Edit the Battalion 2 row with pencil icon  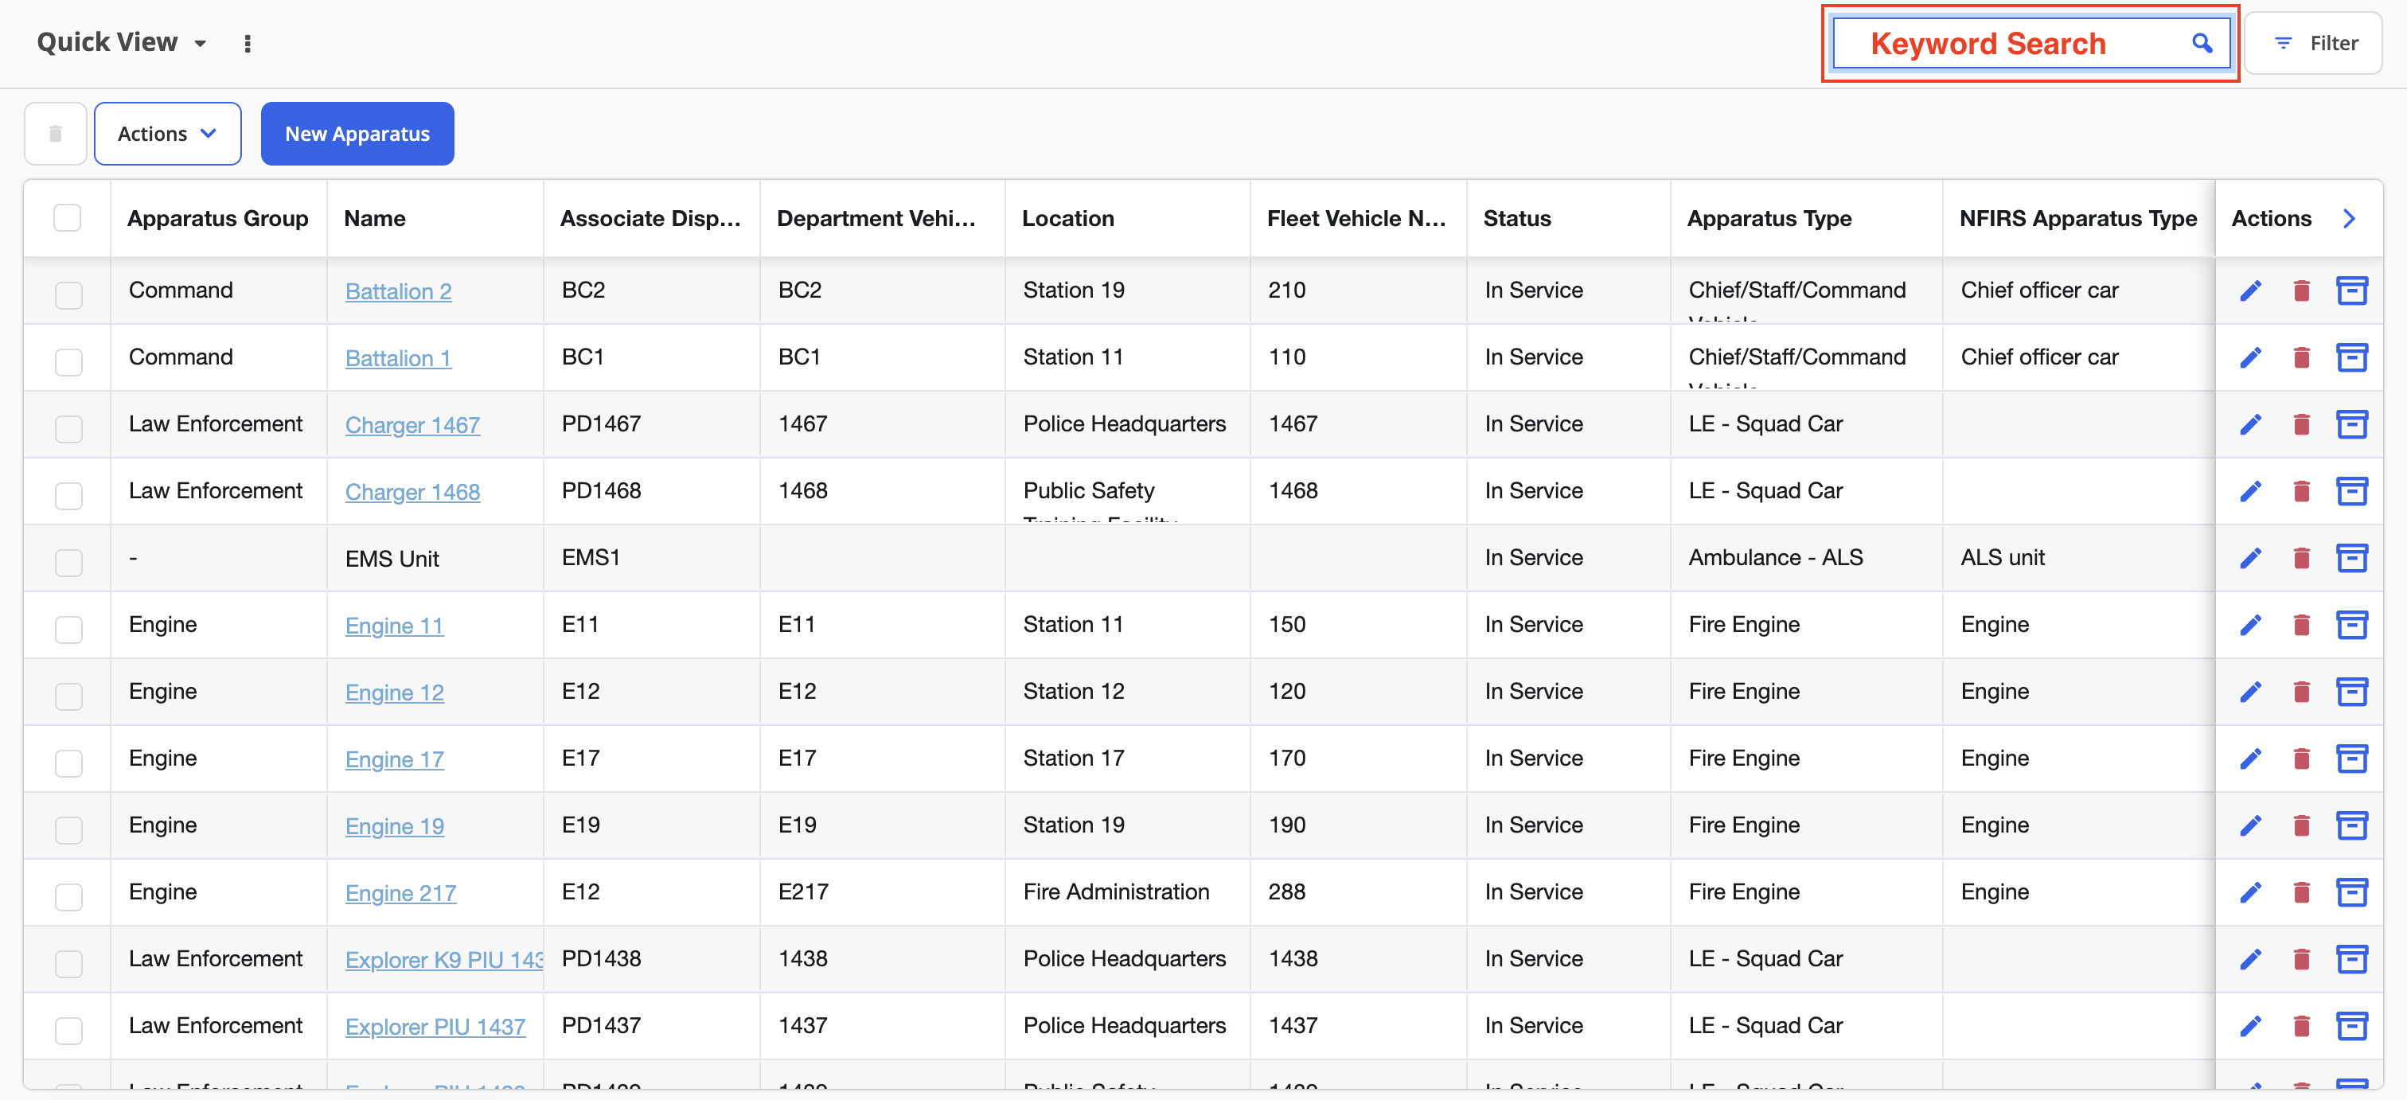[x=2250, y=291]
